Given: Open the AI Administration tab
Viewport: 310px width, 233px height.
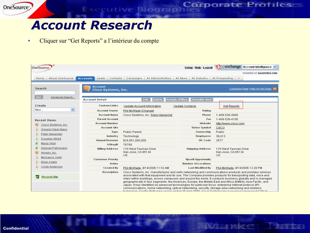Looking at the screenshot, I should click(x=159, y=78).
